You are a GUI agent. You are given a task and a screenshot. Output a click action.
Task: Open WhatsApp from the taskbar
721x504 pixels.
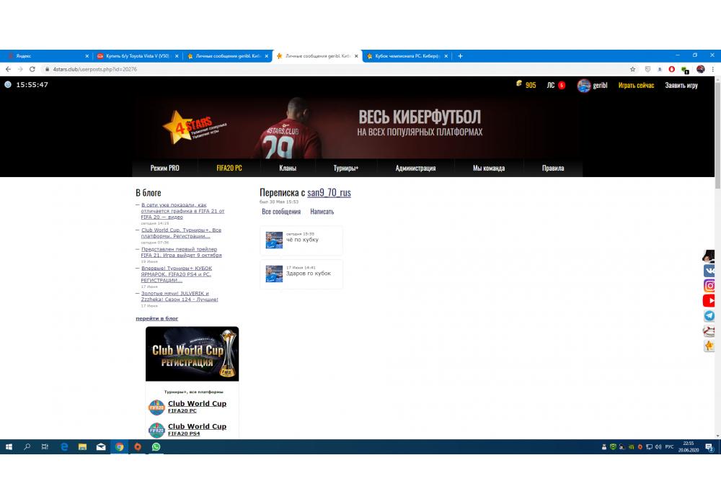[x=156, y=446]
